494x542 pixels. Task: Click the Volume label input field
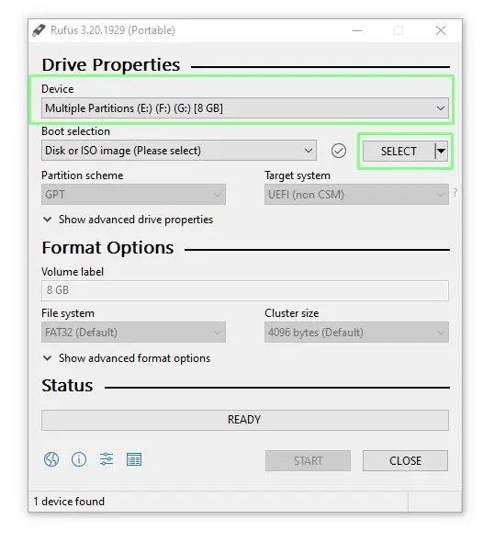245,290
